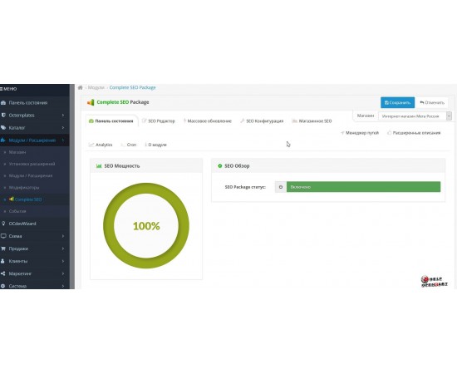457x374 pixels.
Task: Switch to the Cron tab
Action: (x=129, y=145)
